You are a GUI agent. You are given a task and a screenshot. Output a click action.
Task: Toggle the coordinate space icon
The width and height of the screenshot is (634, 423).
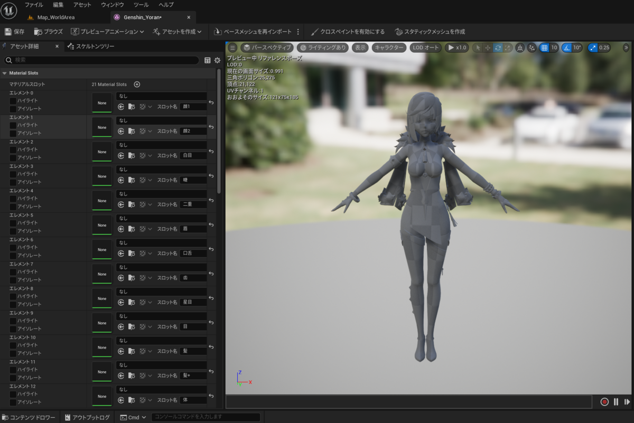[x=520, y=48]
